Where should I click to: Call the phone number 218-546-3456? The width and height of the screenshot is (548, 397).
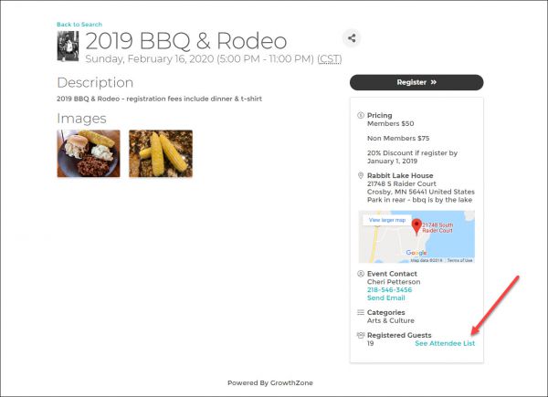389,290
